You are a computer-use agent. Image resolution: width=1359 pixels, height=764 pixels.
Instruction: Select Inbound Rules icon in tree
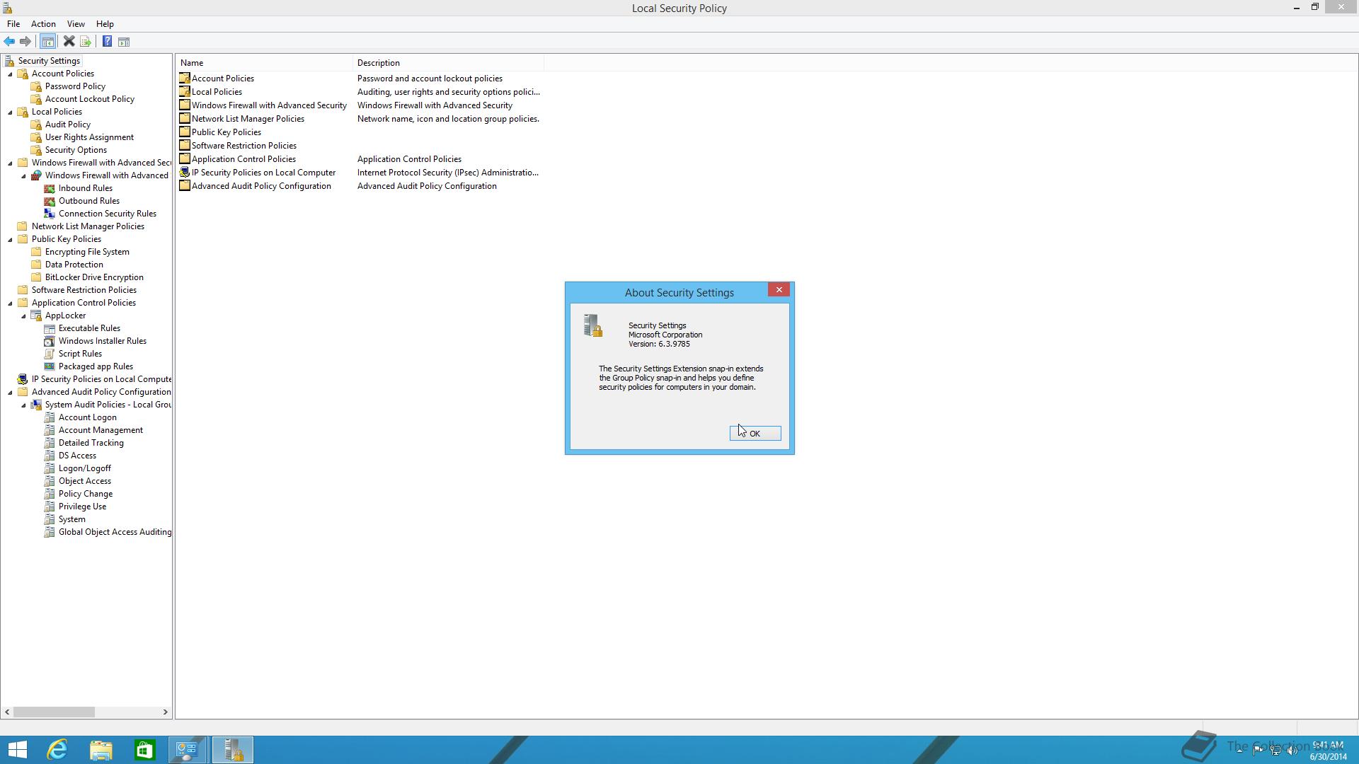coord(50,188)
